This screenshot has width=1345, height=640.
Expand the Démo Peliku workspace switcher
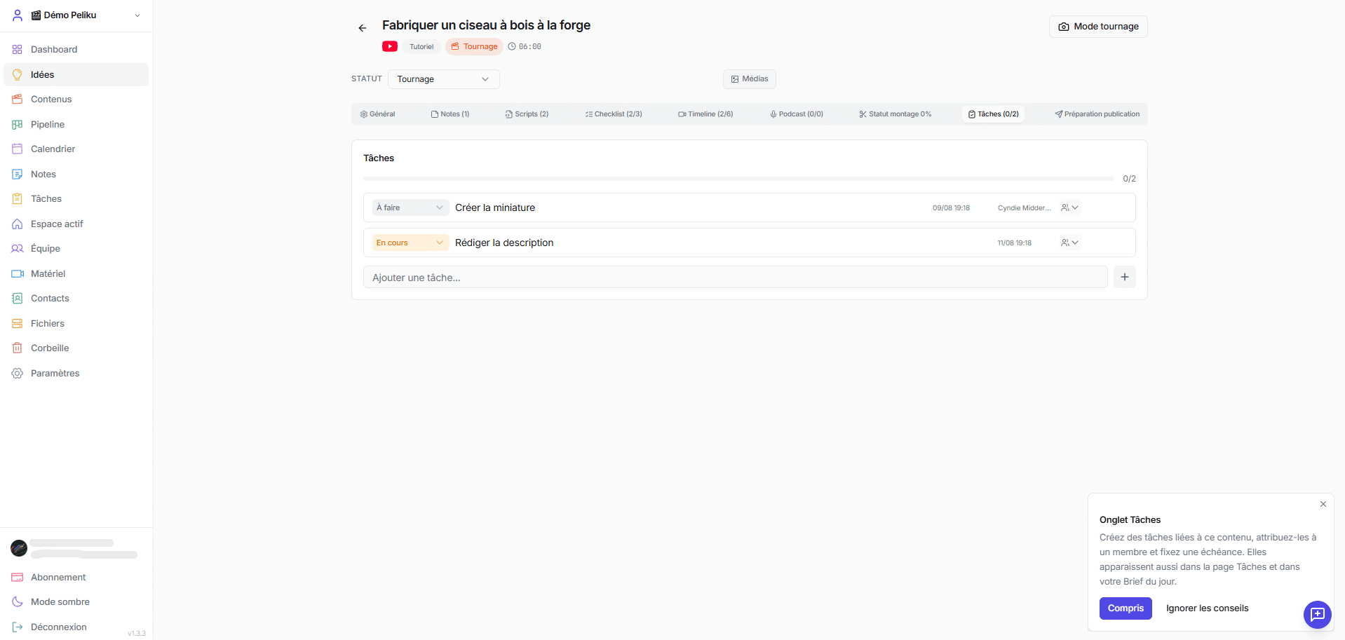point(76,15)
